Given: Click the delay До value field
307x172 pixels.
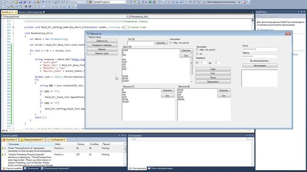Looking at the screenshot, I should (218, 63).
